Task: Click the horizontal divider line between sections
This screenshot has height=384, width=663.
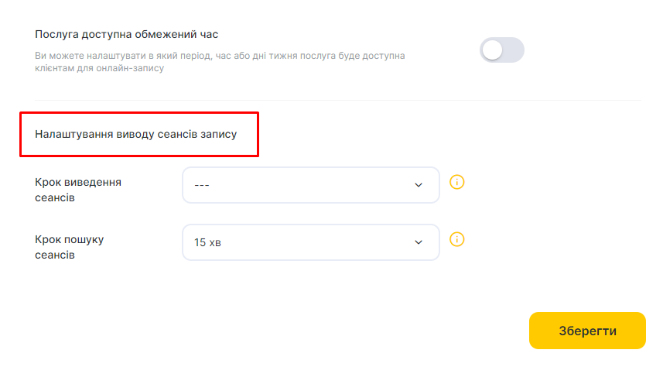Action: click(338, 100)
